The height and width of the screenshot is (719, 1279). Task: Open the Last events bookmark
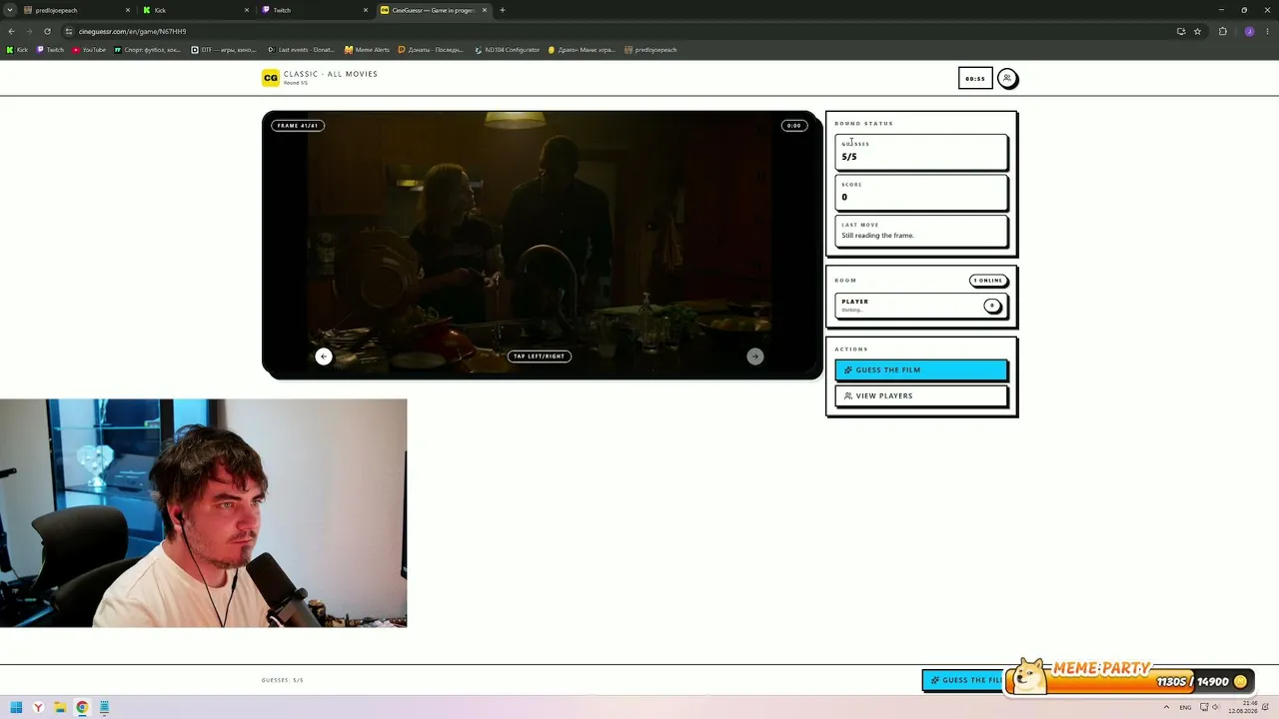(x=301, y=50)
